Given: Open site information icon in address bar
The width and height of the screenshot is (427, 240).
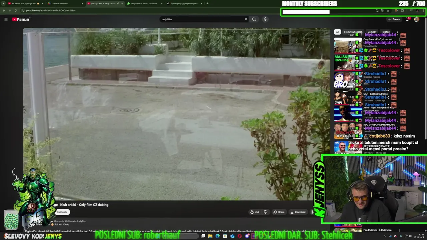Looking at the screenshot, I should coord(23,10).
